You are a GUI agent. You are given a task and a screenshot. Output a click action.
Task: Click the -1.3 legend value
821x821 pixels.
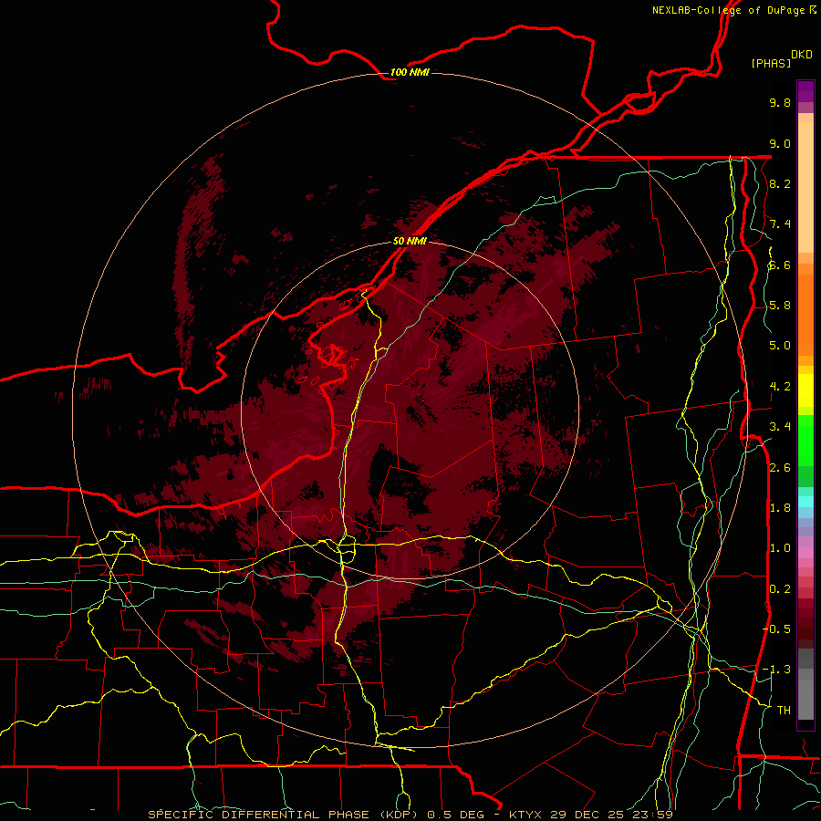tap(776, 670)
